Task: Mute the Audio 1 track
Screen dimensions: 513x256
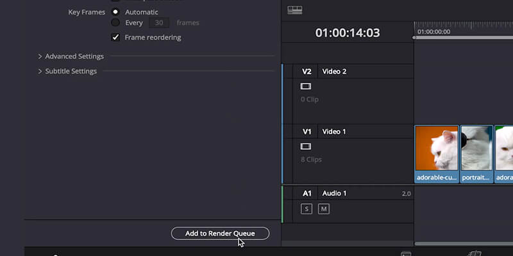Action: coord(324,209)
